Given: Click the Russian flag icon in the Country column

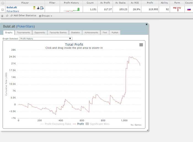Looking at the screenshot, I should 189,9.
